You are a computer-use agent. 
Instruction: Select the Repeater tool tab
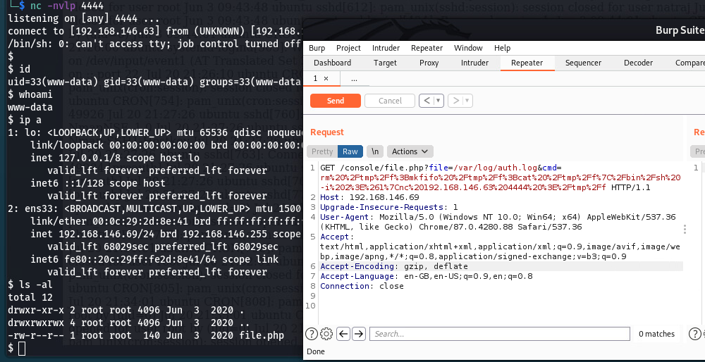527,63
